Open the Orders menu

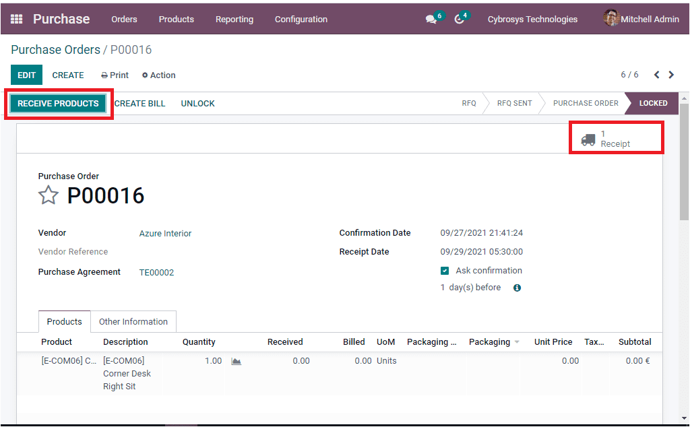coord(124,20)
